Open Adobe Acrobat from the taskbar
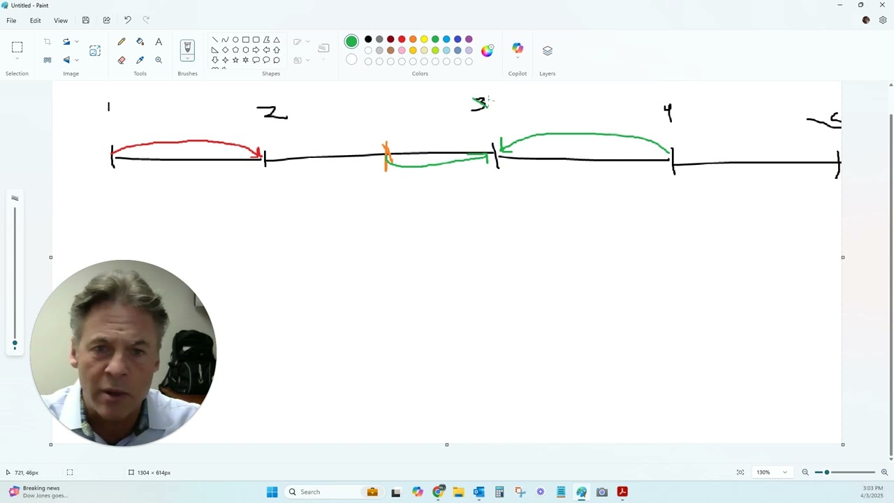The image size is (894, 503). [x=622, y=492]
